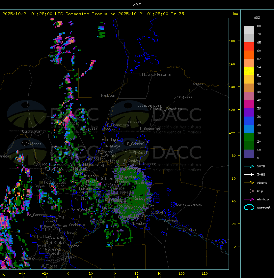Click the -40 tick on the horizontal axis
The height and width of the screenshot is (278, 274).
coord(22,274)
